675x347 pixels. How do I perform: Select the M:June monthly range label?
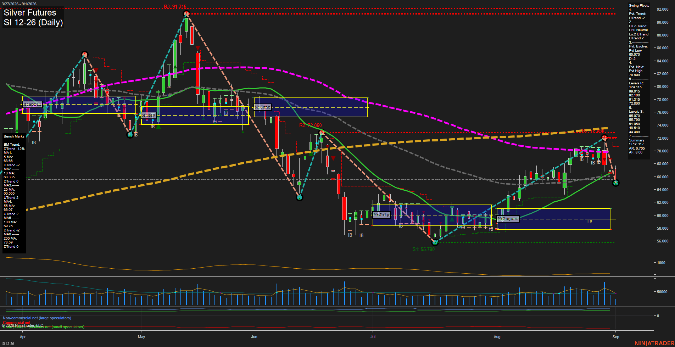pos(263,107)
